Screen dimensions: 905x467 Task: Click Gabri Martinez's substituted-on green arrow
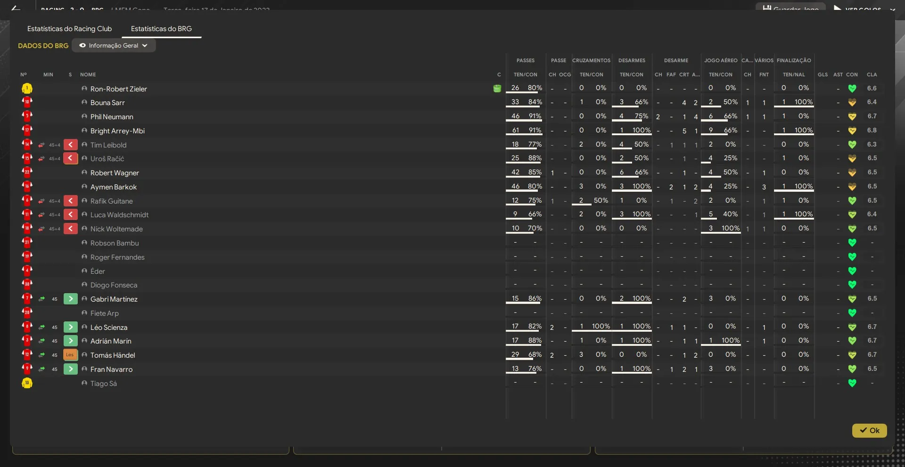tap(70, 299)
